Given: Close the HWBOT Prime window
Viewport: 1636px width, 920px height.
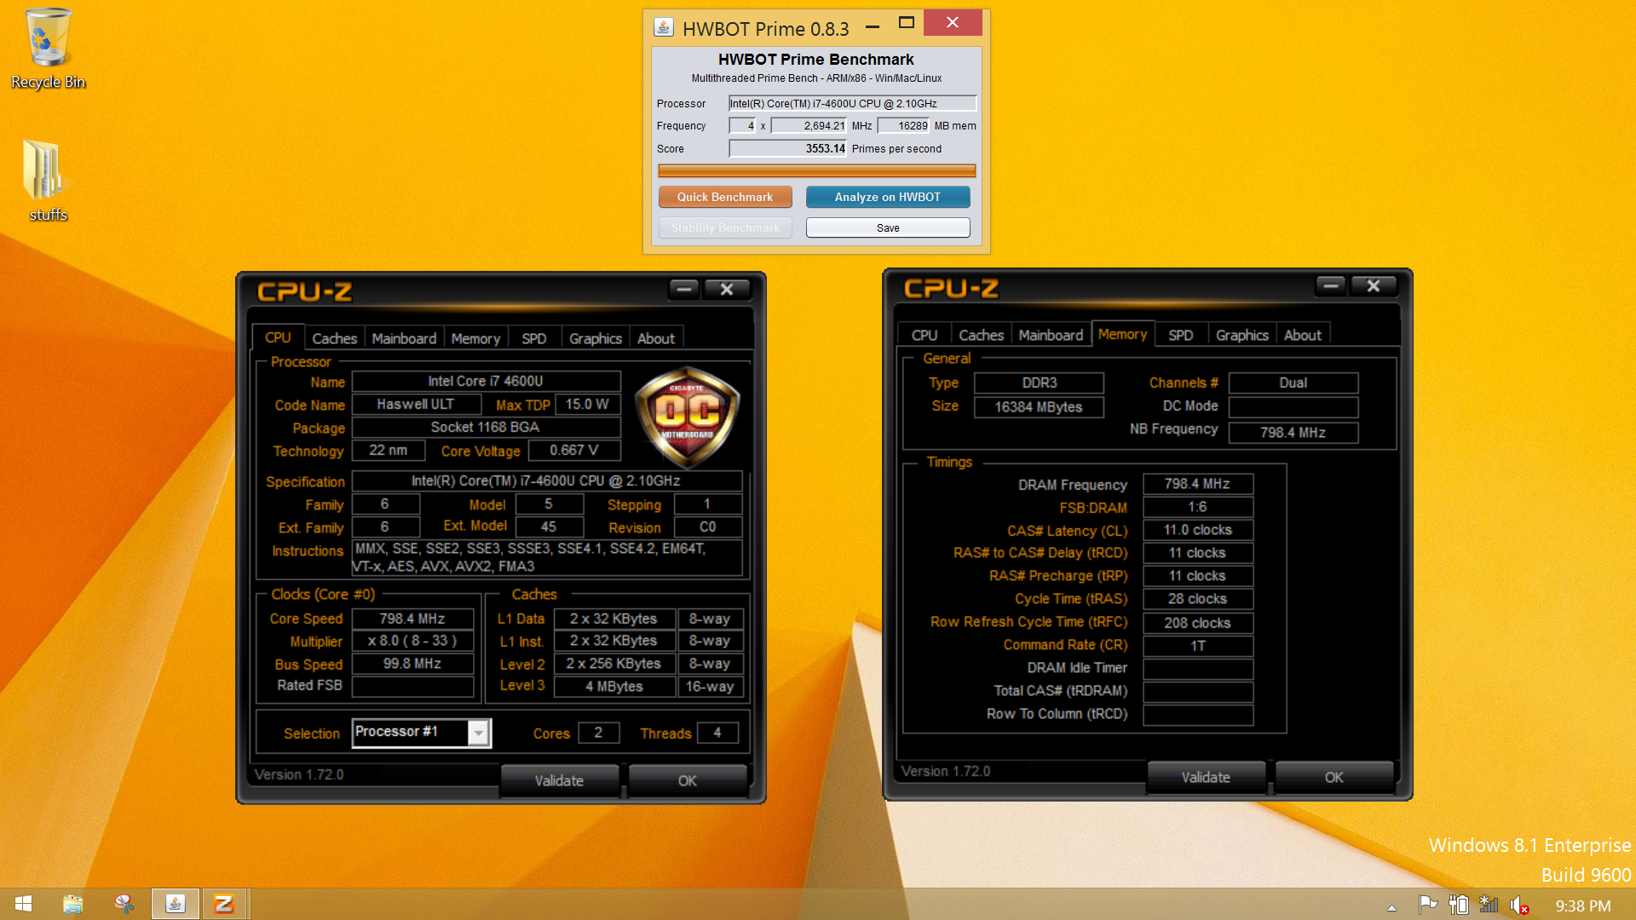Looking at the screenshot, I should coord(953,23).
